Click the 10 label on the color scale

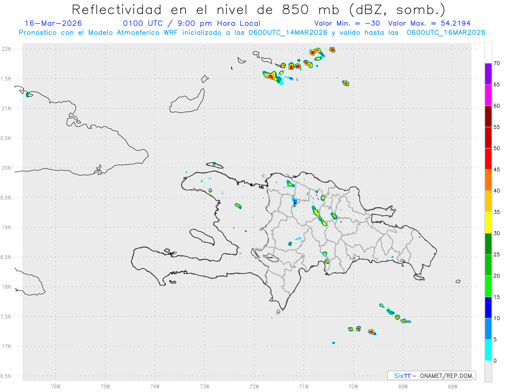point(497,318)
